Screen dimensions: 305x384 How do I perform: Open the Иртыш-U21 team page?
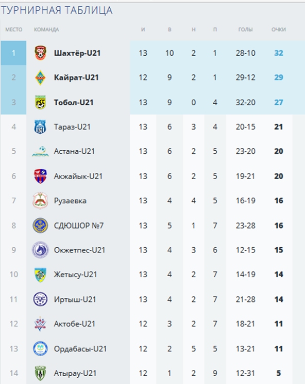(75, 299)
